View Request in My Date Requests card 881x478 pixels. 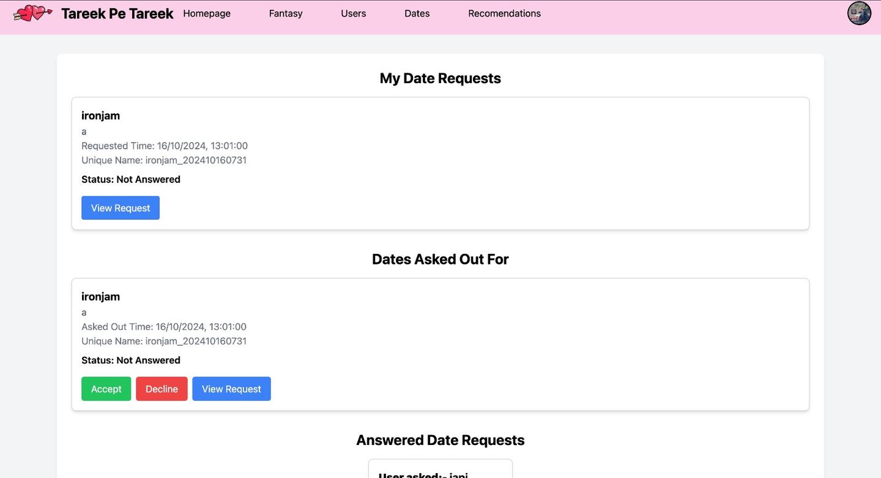(x=121, y=208)
